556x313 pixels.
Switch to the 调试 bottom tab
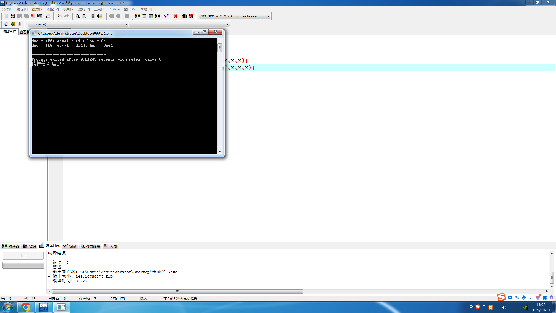point(70,246)
